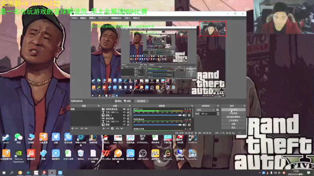Viewport: 314px width, 176px height.
Task: Toggle visibility of the first source row
Action: 124,109
